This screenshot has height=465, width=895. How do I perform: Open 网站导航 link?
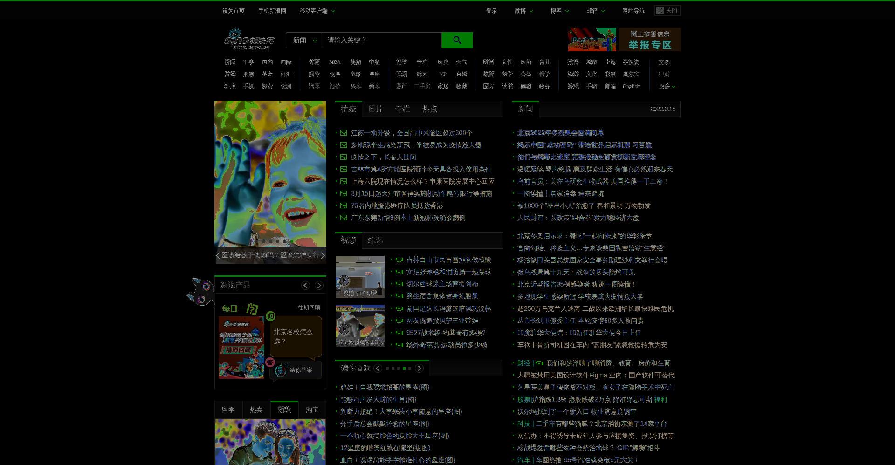pyautogui.click(x=633, y=11)
